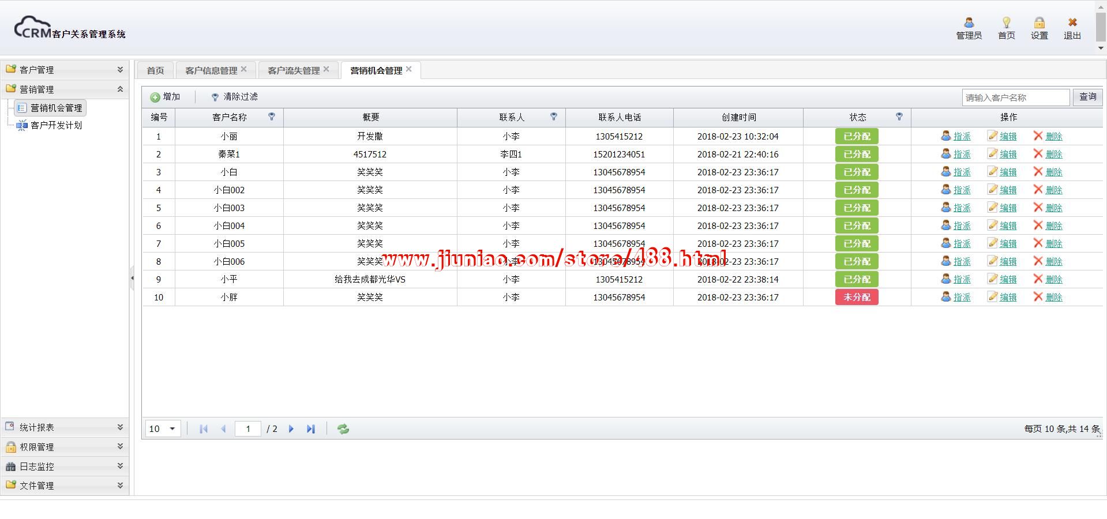Screen dimensions: 1107x519
Task: Click 指派 link for customer 小胖
Action: click(x=962, y=298)
